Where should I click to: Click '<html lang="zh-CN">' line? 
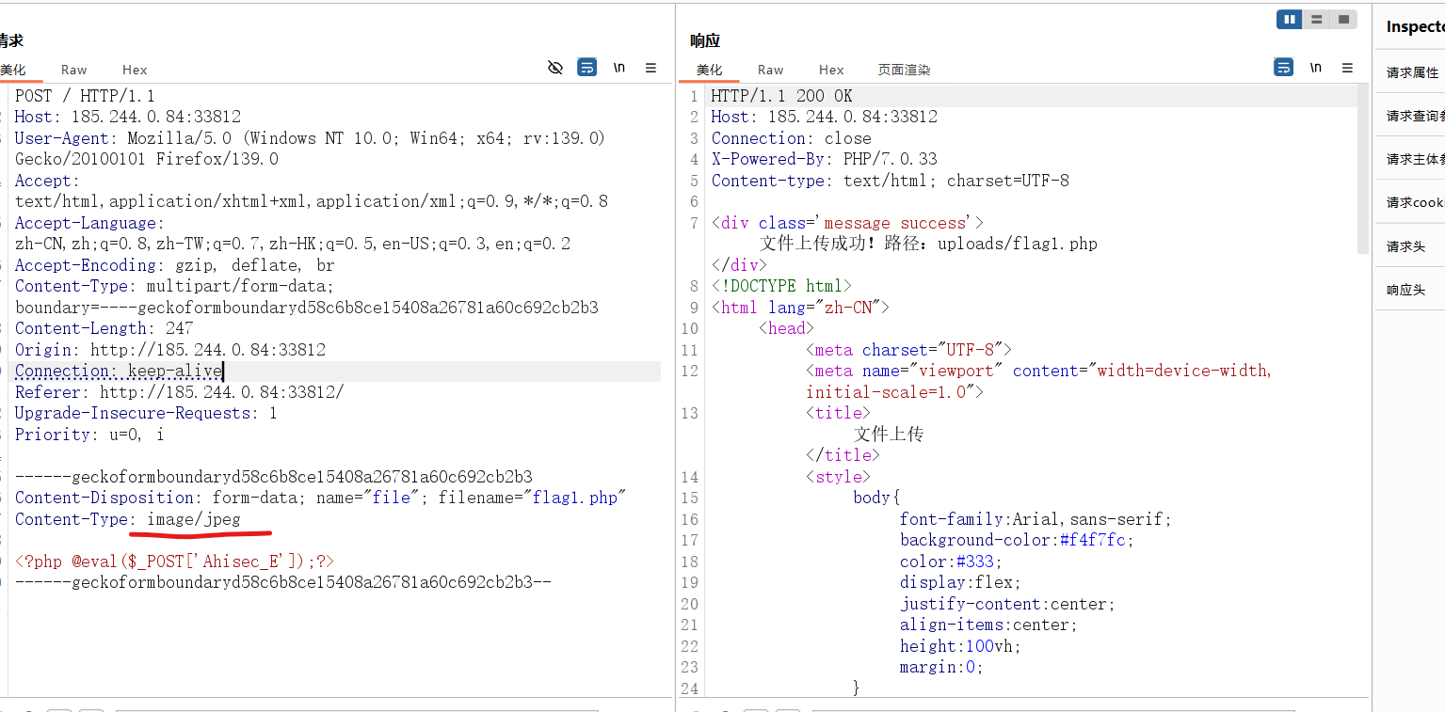click(x=800, y=308)
